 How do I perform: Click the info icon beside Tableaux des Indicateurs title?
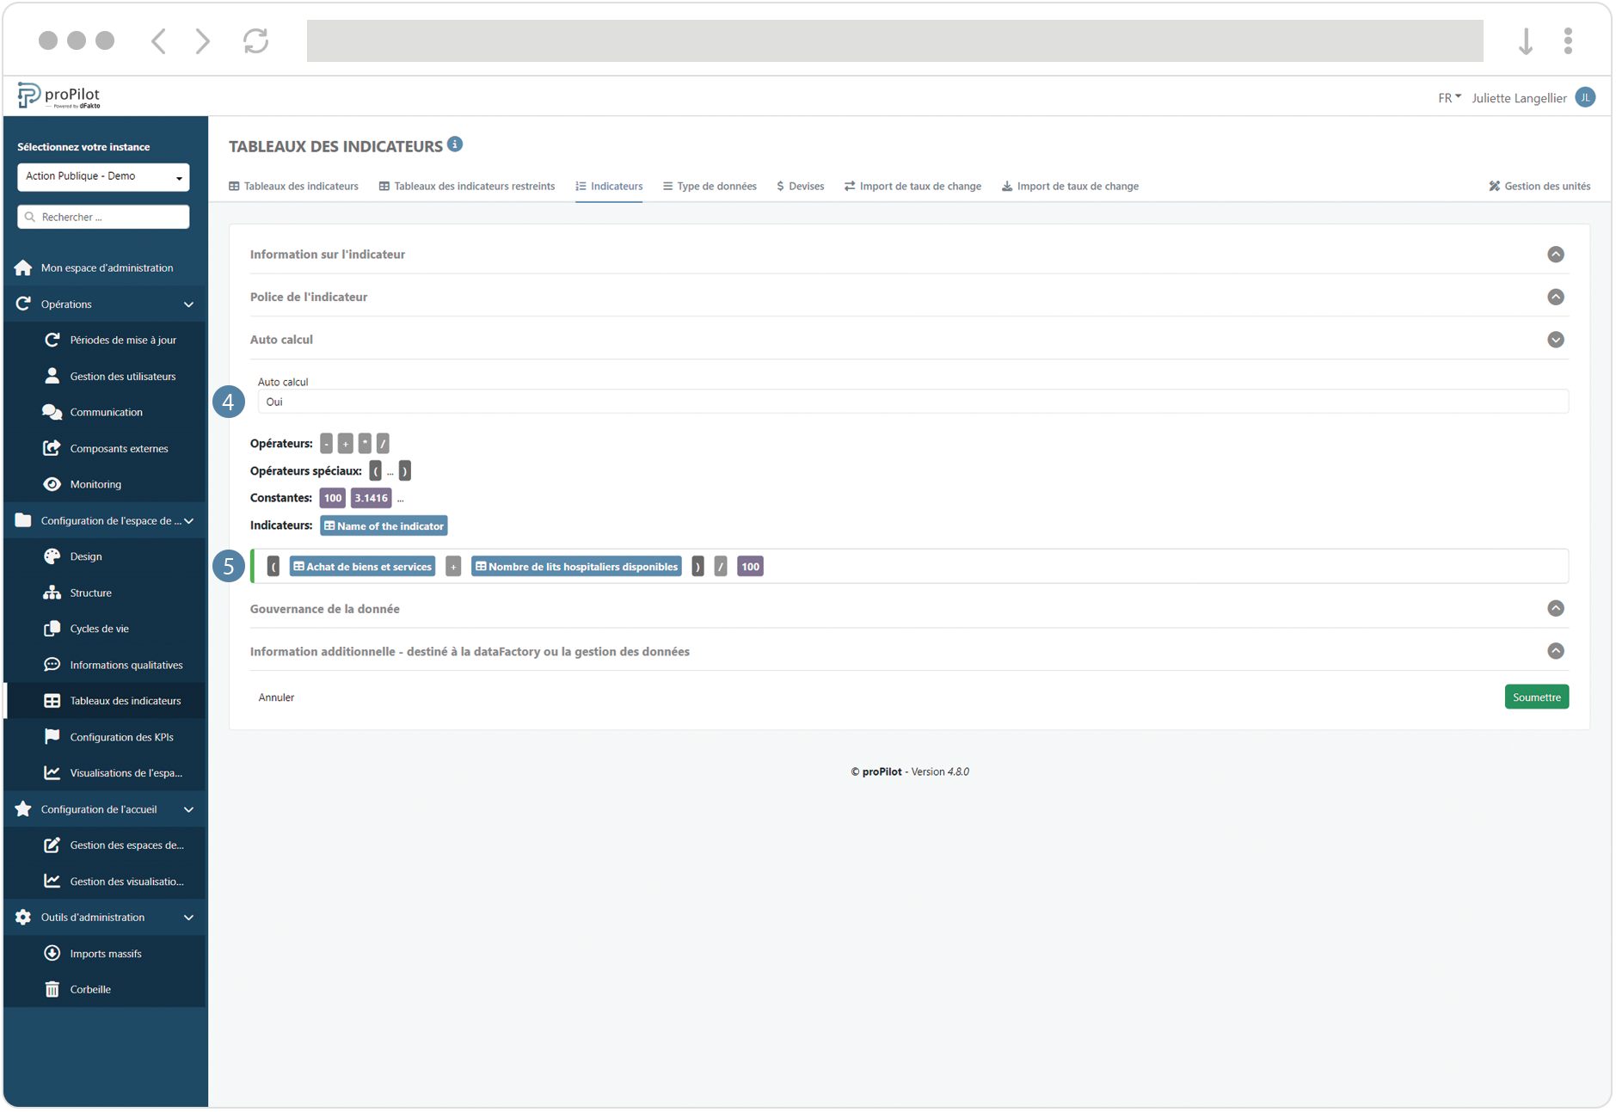[x=455, y=144]
